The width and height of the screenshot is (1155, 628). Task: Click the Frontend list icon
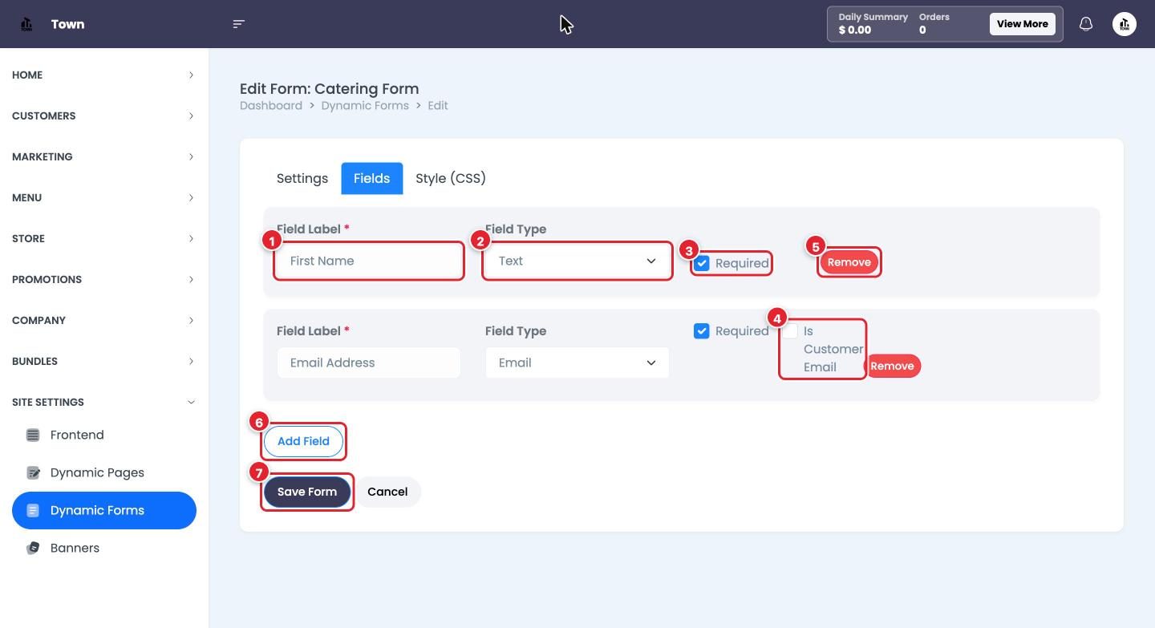tap(33, 435)
